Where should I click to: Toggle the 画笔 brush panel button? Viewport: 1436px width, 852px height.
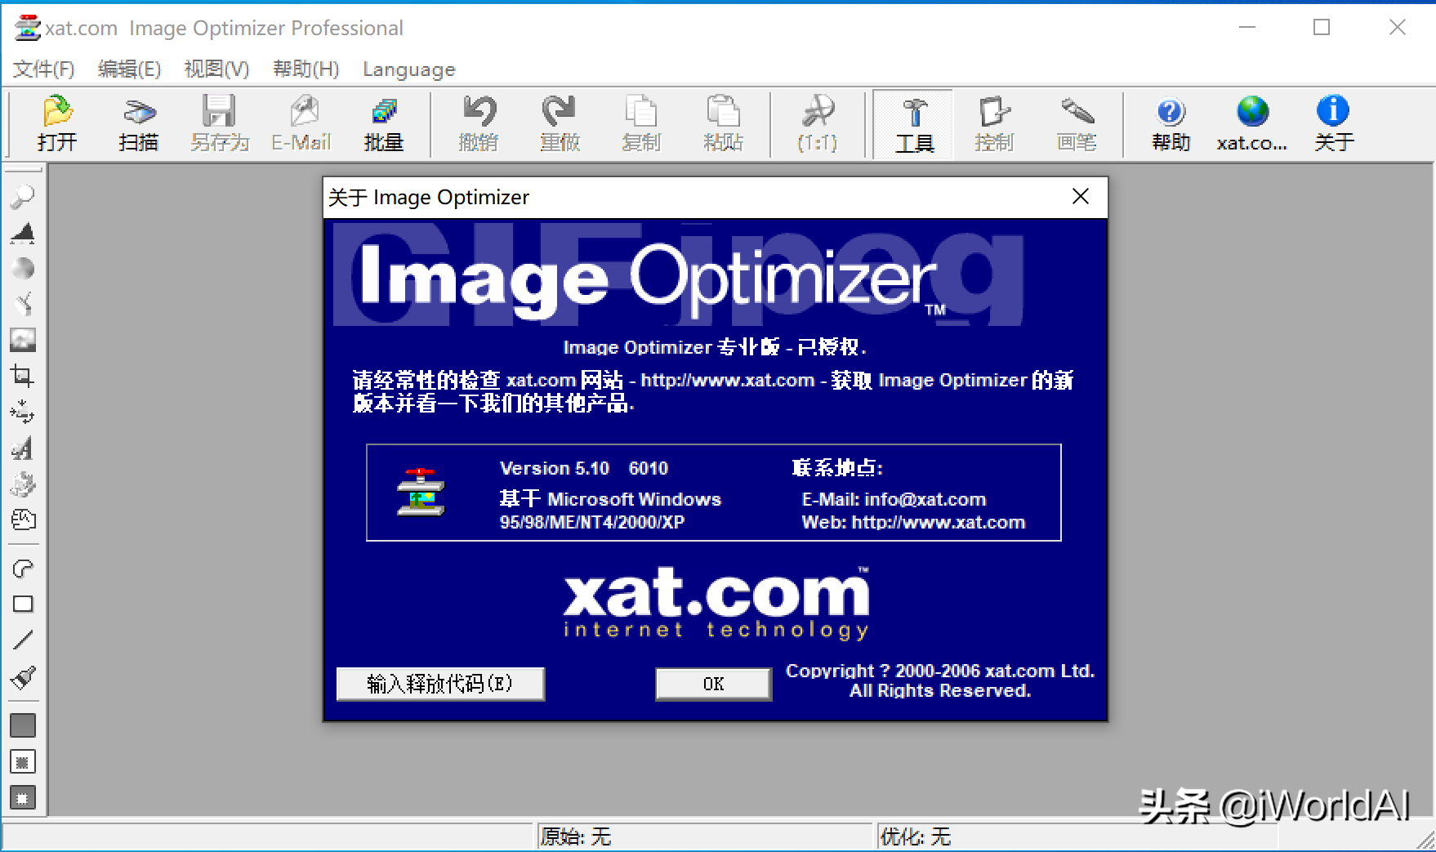[x=1077, y=124]
